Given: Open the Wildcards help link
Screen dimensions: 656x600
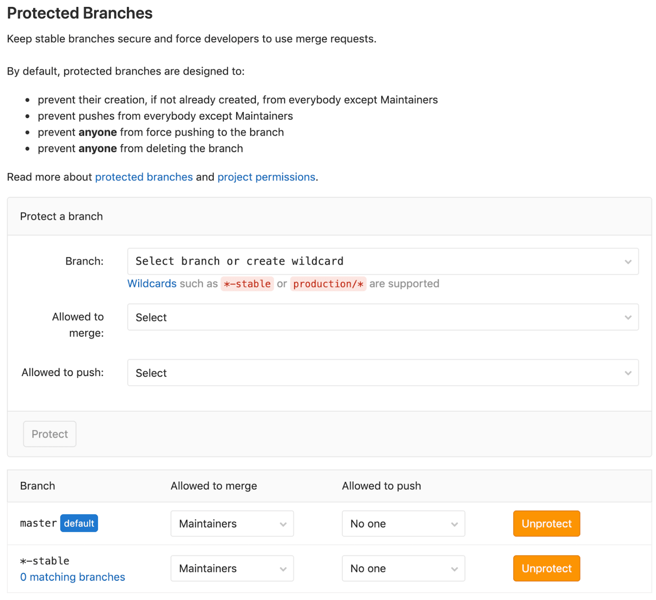Looking at the screenshot, I should [152, 284].
